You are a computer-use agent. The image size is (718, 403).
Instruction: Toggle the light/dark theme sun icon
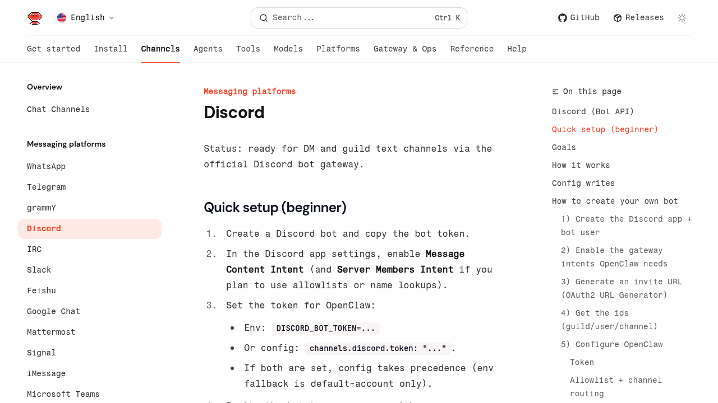(682, 18)
